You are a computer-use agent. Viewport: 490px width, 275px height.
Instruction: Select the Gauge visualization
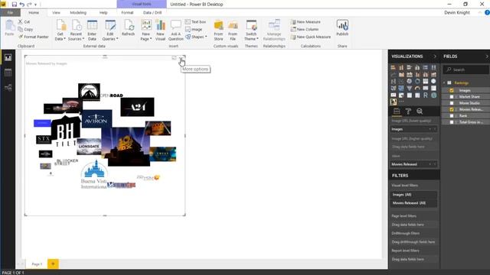tap(417, 89)
